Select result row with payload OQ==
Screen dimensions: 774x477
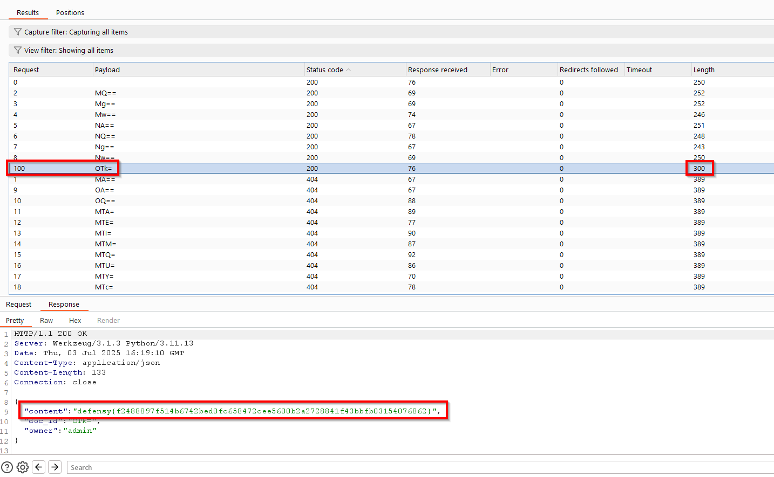point(391,201)
